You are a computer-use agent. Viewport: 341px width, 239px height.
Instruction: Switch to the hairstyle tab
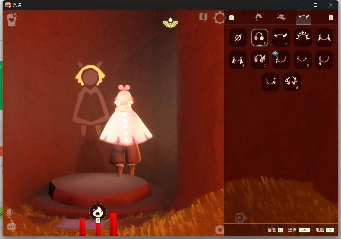258,17
